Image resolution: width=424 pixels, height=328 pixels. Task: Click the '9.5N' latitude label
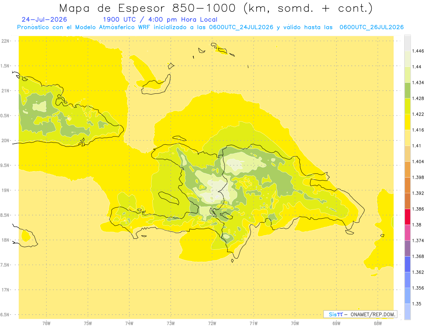[x=5, y=166]
